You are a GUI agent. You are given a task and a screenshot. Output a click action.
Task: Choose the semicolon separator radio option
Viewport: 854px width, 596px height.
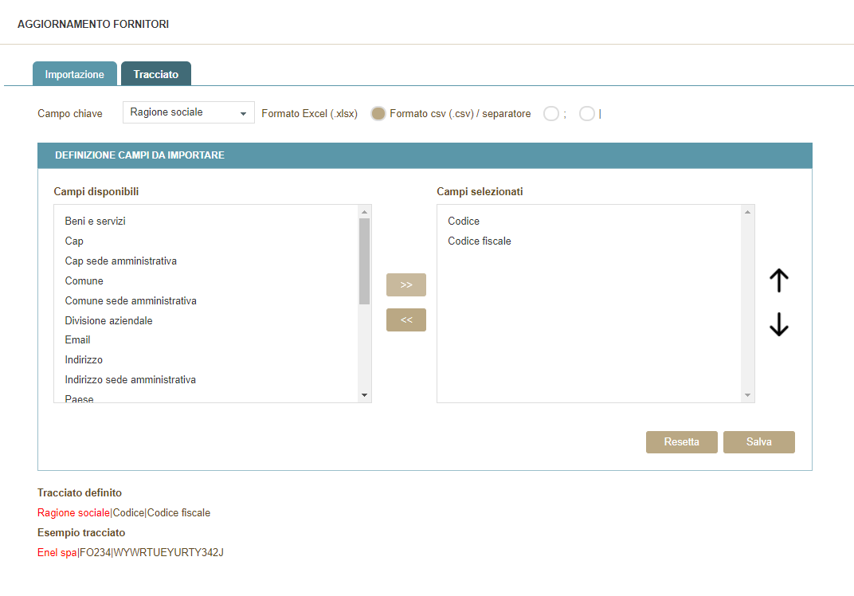coord(551,114)
